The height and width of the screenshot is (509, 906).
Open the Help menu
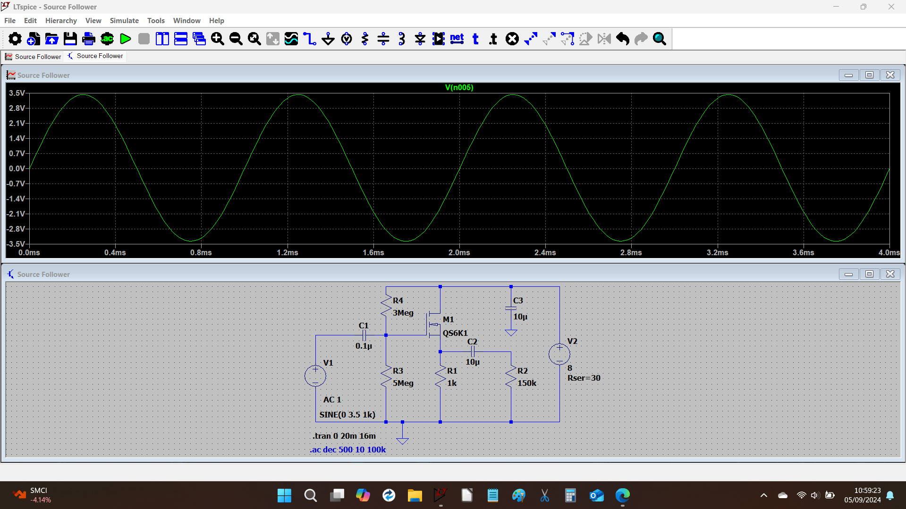(216, 21)
